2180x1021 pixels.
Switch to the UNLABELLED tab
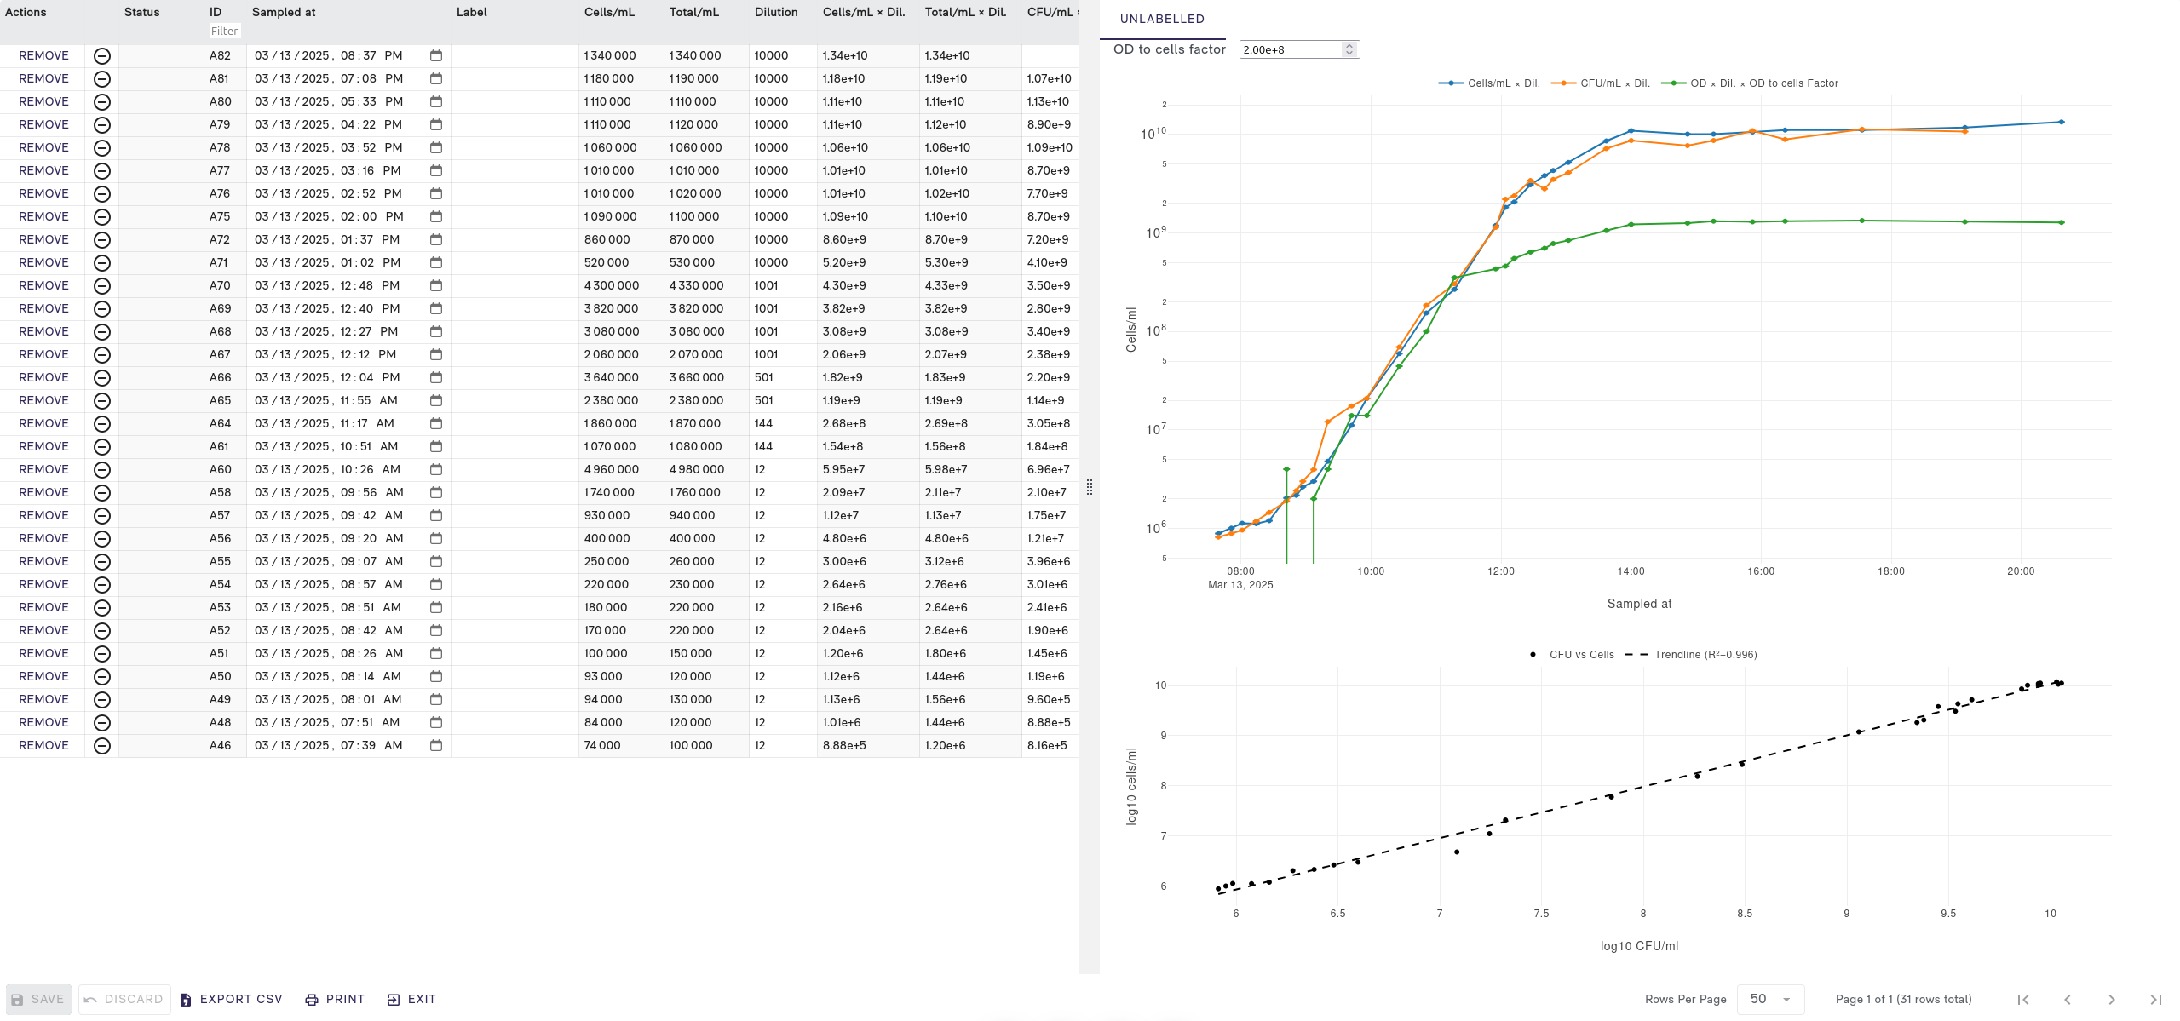(1162, 19)
